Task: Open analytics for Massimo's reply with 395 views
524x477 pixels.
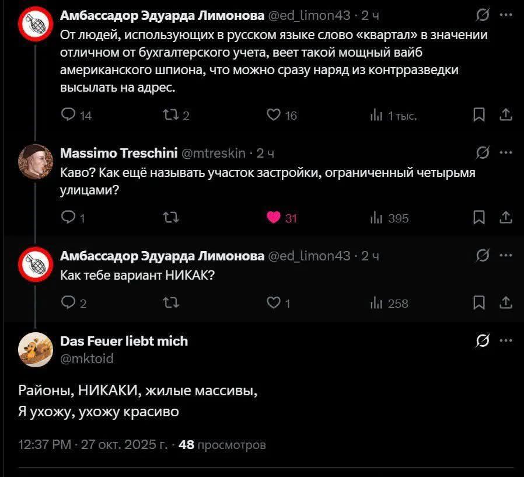Action: click(x=378, y=218)
